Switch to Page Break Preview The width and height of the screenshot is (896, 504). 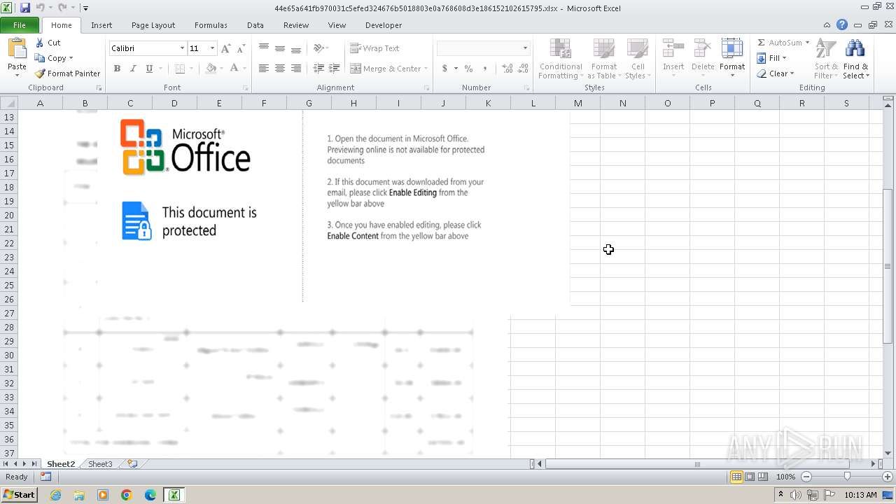[762, 477]
